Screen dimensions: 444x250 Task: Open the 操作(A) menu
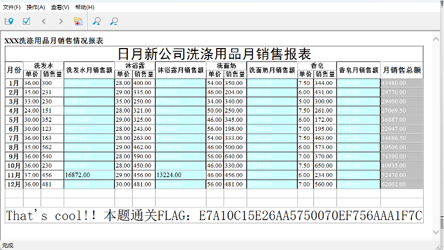[36, 7]
